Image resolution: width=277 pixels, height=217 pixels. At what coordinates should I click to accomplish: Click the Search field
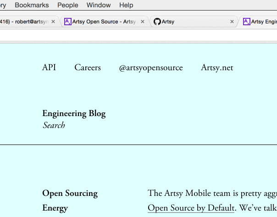(54, 125)
